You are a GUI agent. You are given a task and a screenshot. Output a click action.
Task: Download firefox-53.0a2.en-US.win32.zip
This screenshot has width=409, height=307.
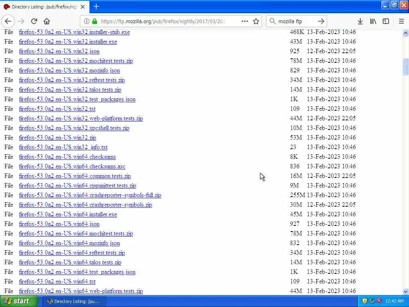tap(58, 138)
